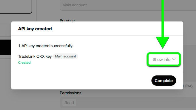This screenshot has width=196, height=110.
Task: Click the Permissions section label
Action: coord(70,93)
